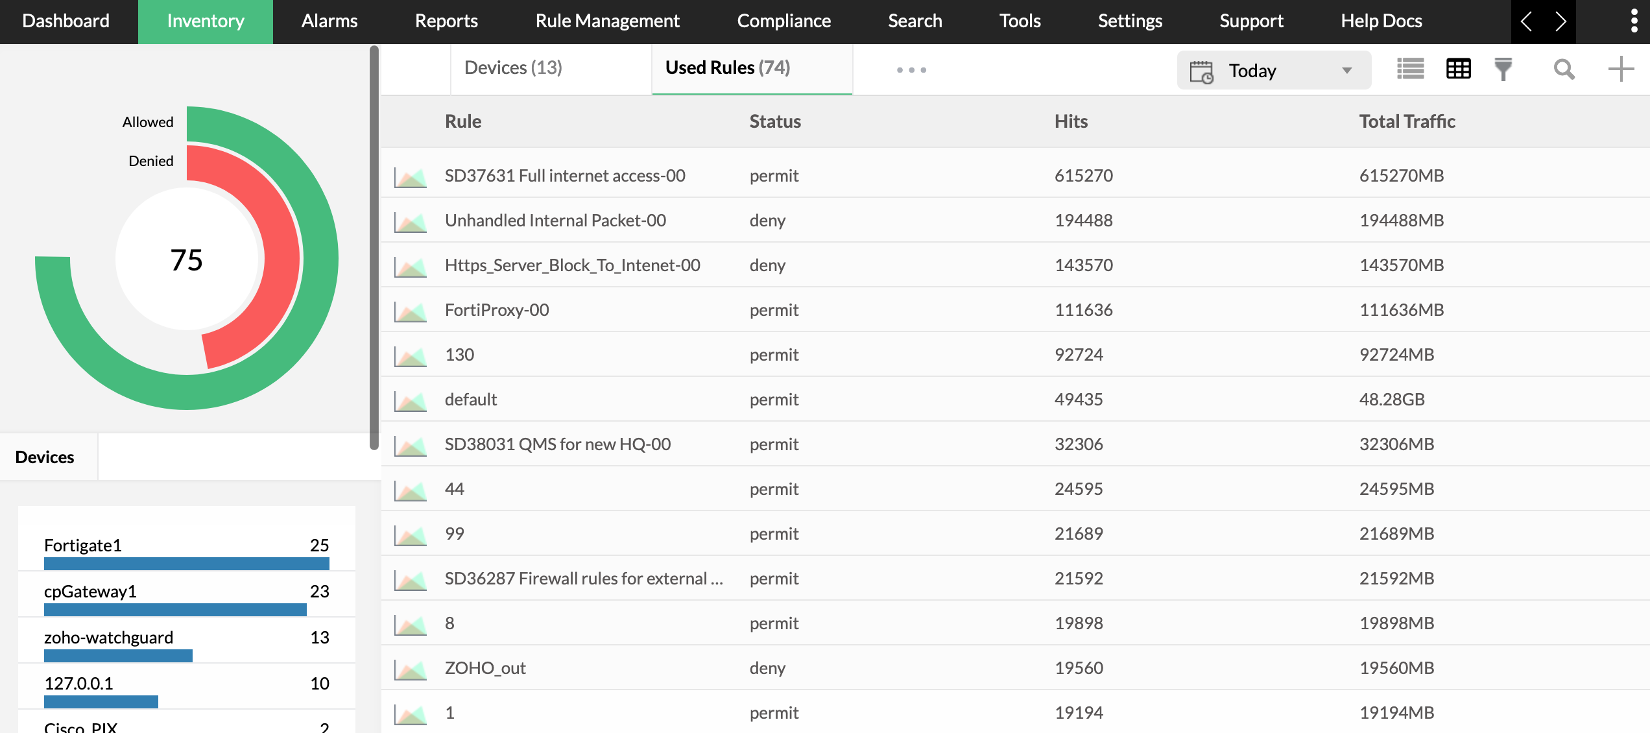Viewport: 1650px width, 733px height.
Task: Select the Used Rules (74) tab
Action: click(727, 67)
